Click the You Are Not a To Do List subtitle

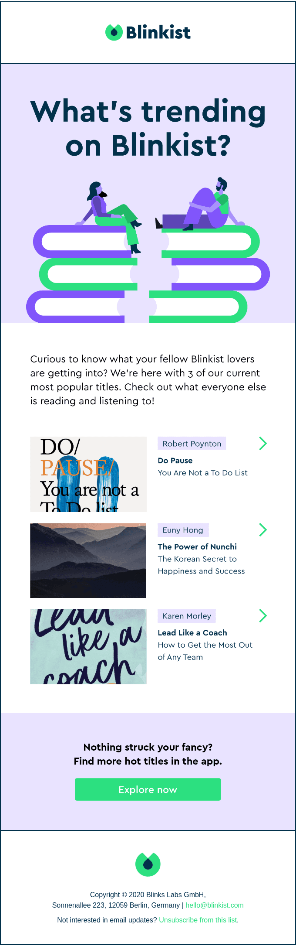pos(202,473)
